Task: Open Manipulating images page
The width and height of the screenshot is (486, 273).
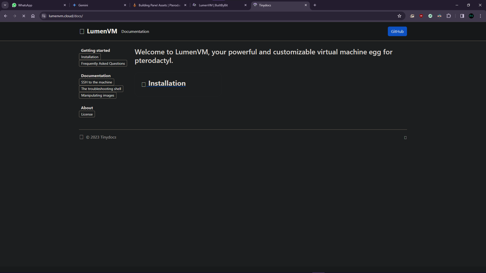Action: tap(97, 95)
